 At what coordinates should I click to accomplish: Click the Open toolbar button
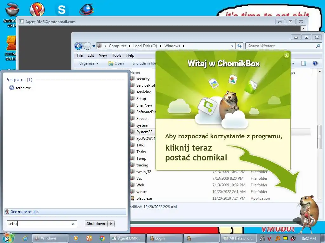[x=116, y=63]
